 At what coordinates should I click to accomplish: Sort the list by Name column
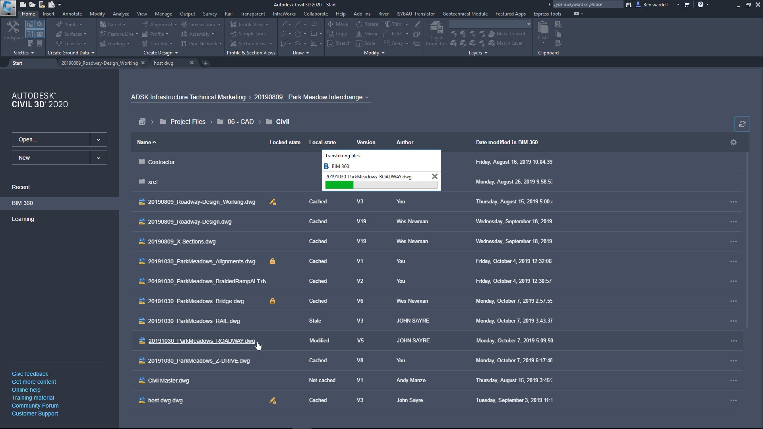click(x=146, y=142)
